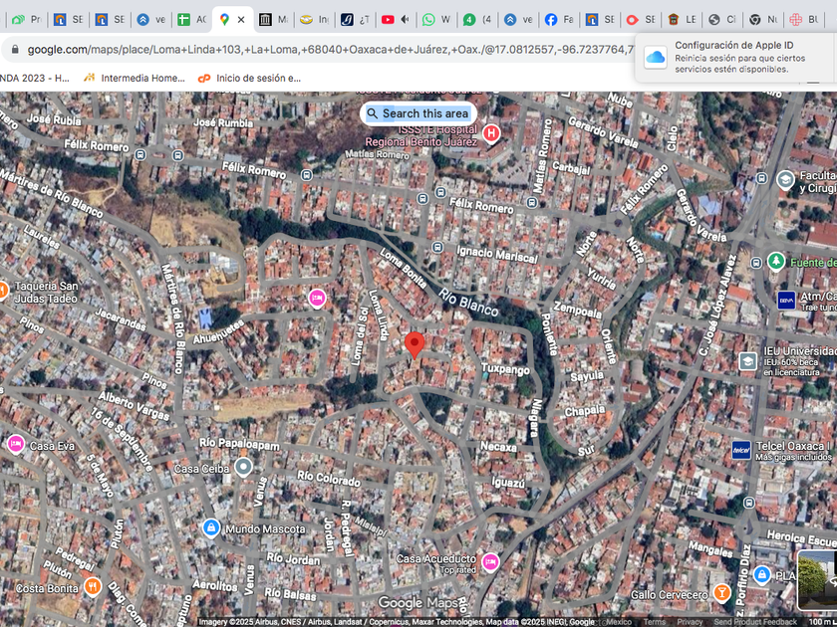The width and height of the screenshot is (837, 627).
Task: Click the Send Product Feedback link
Action: click(755, 622)
